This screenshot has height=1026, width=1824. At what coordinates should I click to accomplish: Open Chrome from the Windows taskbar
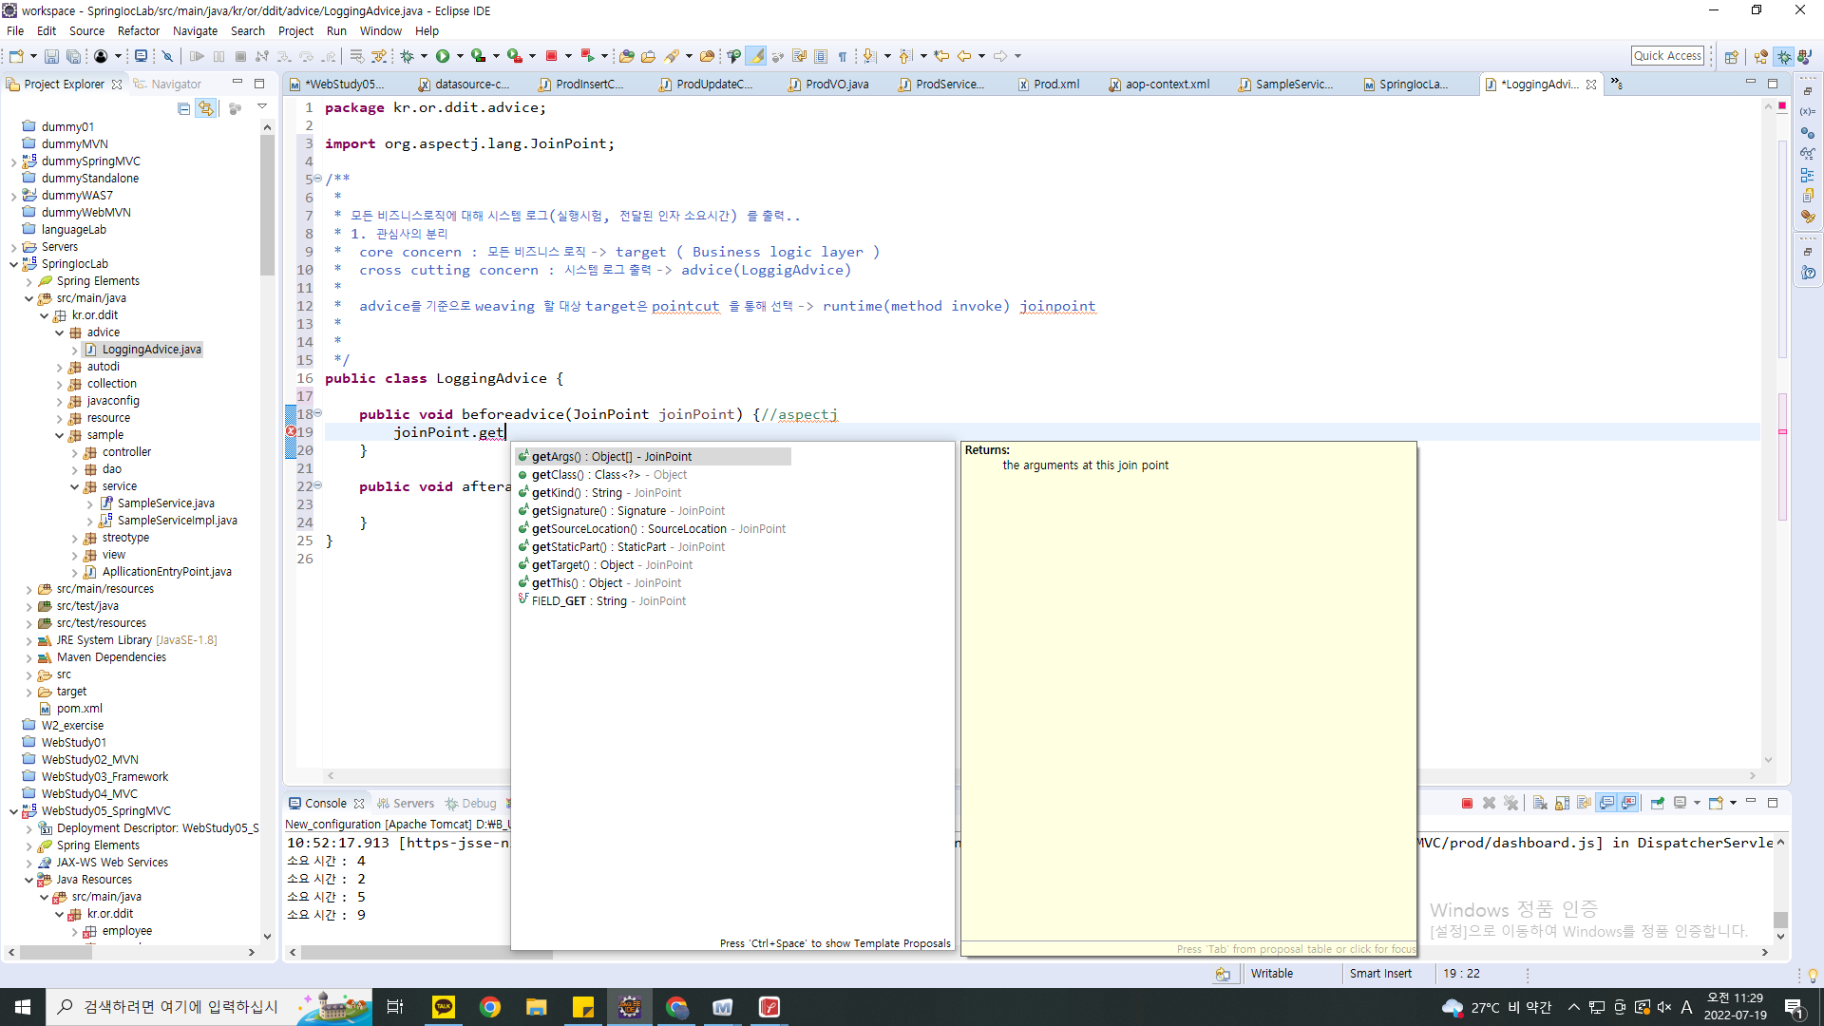coord(490,1007)
